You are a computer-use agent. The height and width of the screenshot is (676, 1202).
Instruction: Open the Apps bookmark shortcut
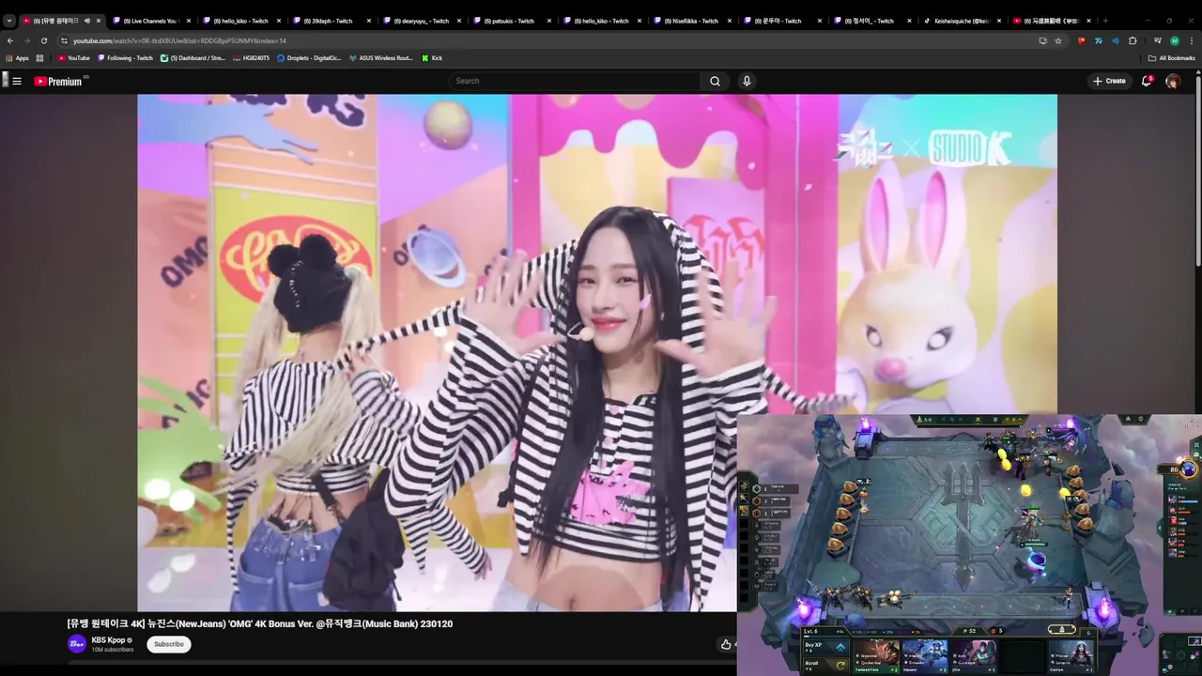coord(17,58)
